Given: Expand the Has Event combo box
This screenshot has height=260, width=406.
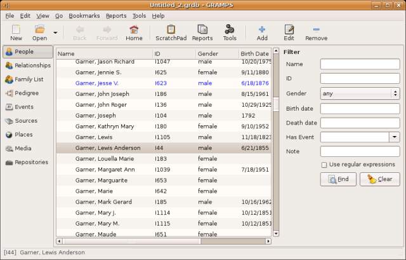Looking at the screenshot, I should tap(394, 137).
